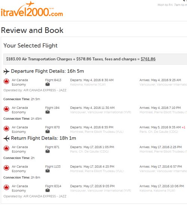This screenshot has height=205, width=187.
Task: Click the baggage icon under Flight 870
Action: coord(47,131)
